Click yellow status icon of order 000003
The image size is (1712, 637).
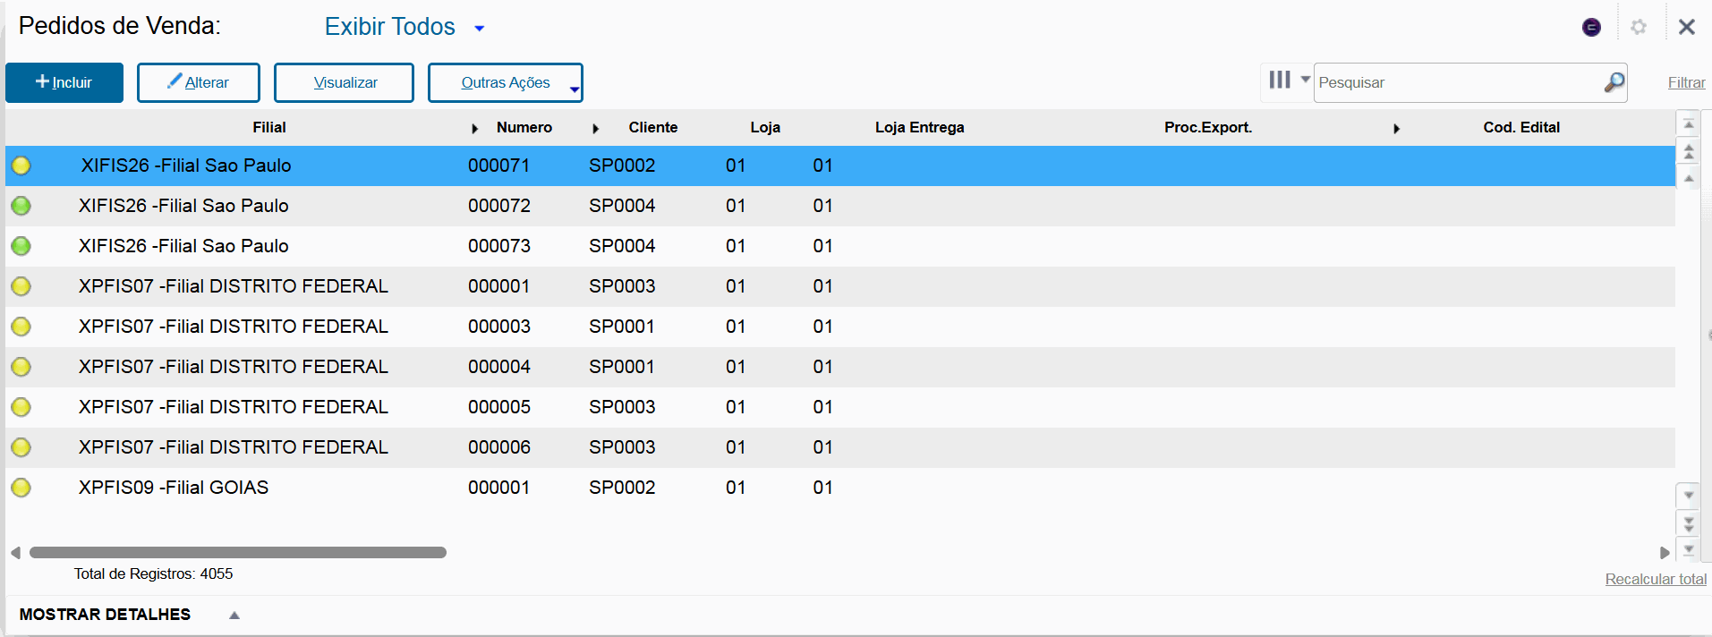tap(21, 327)
